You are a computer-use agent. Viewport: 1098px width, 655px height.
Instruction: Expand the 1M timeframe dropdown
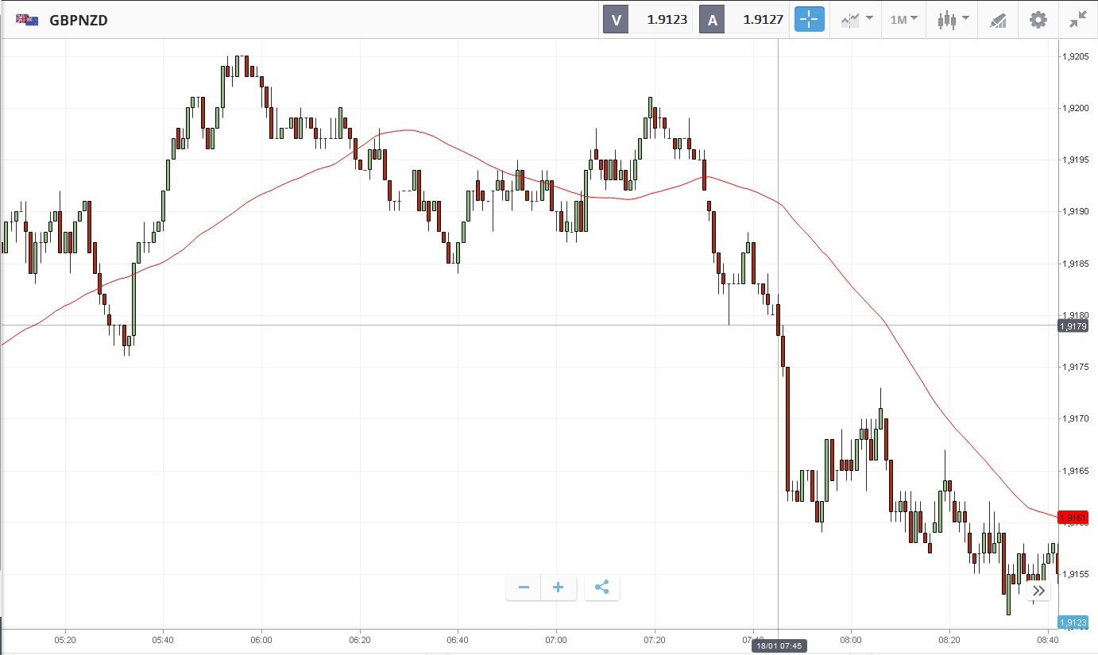click(904, 20)
